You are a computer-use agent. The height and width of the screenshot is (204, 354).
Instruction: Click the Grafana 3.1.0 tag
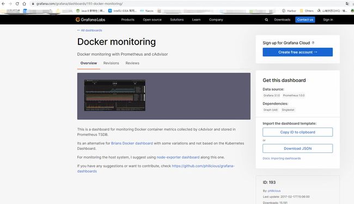(x=272, y=95)
